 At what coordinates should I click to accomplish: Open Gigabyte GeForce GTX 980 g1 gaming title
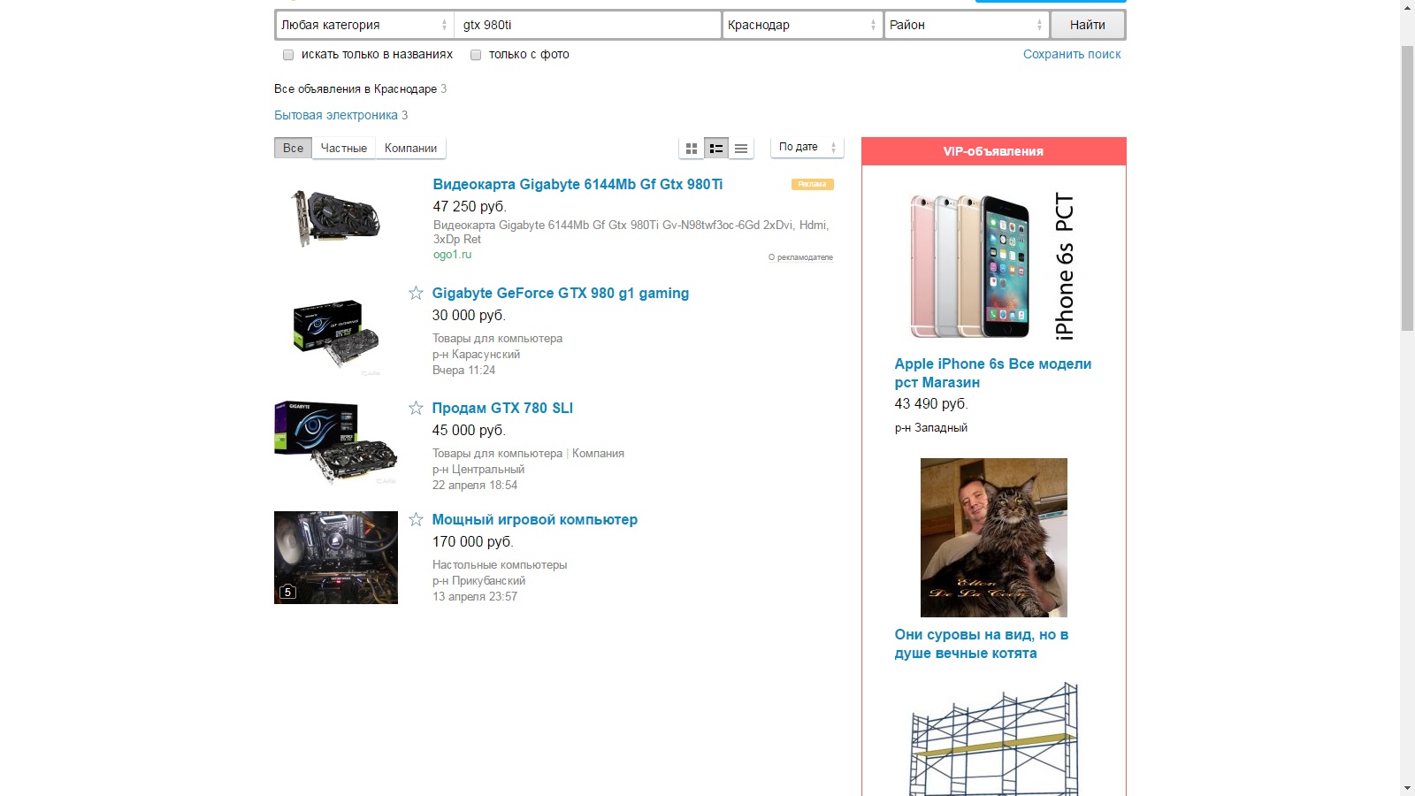point(561,293)
